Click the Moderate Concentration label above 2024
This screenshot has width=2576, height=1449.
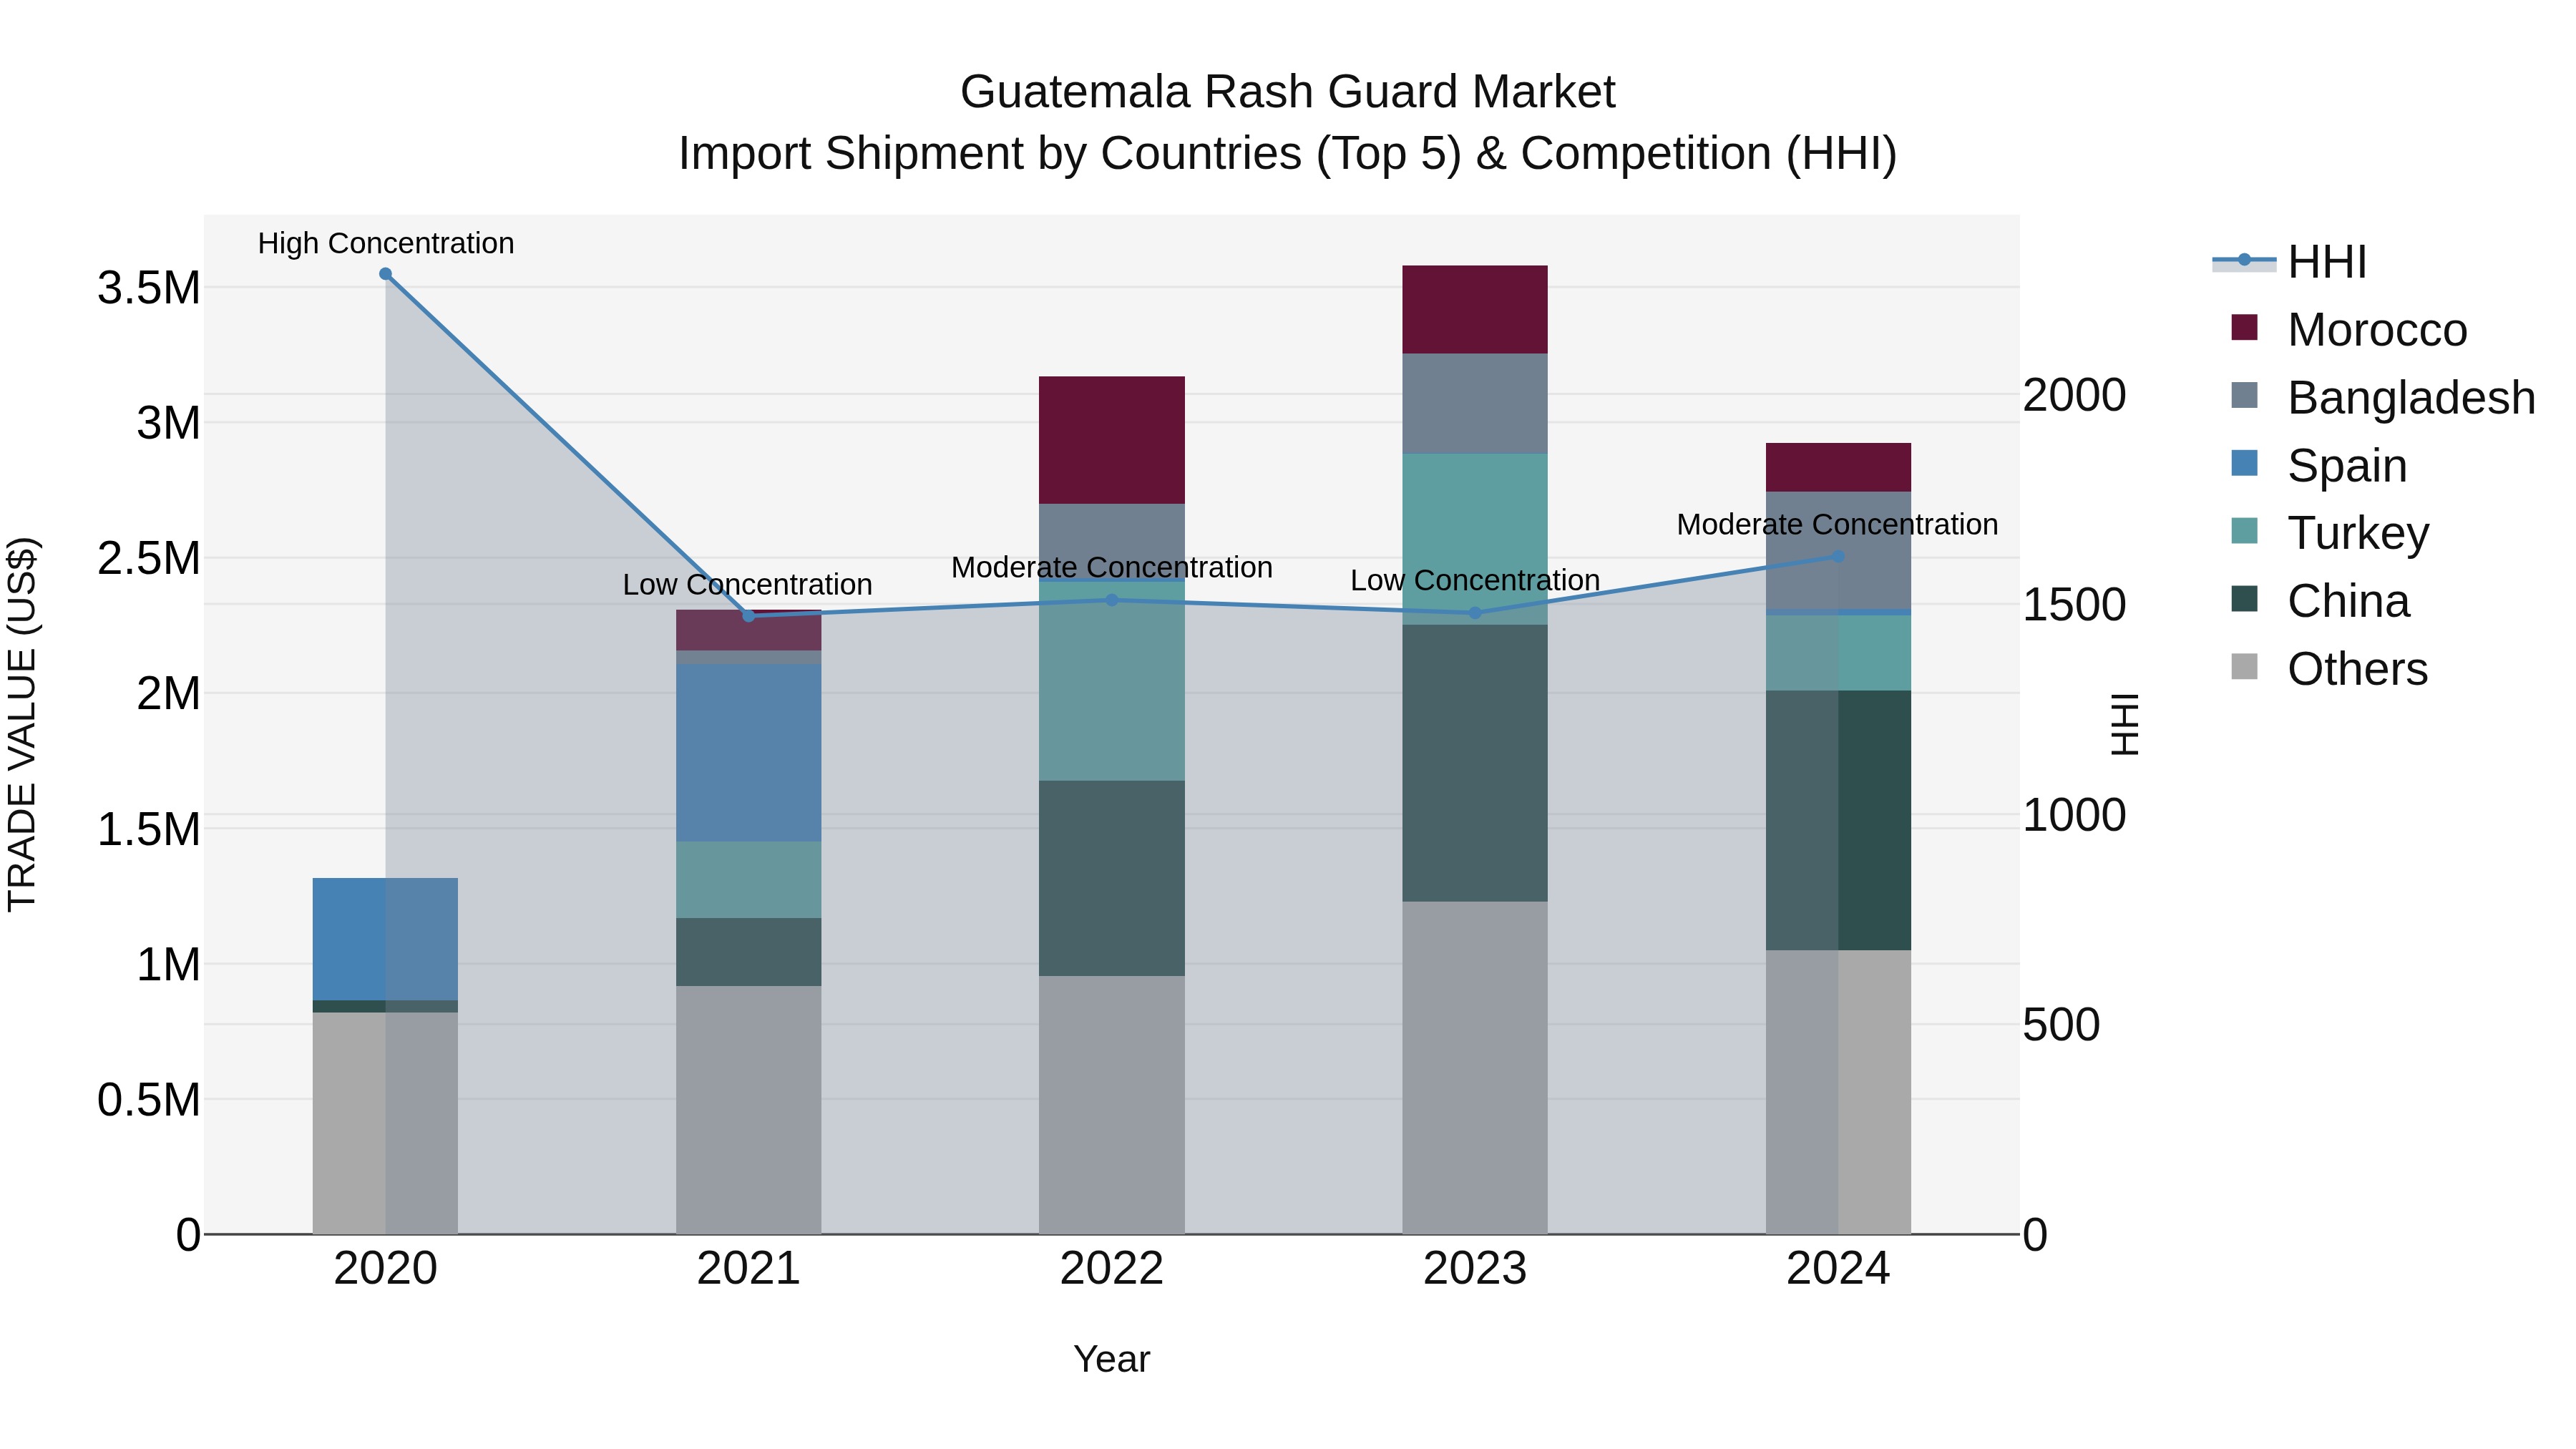point(1838,525)
